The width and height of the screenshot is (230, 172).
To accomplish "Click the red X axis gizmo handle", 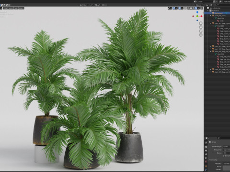I will tap(201, 16).
